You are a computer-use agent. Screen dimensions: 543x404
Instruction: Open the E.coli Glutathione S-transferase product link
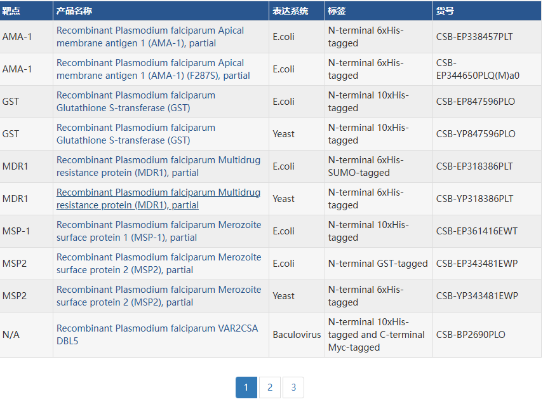tap(136, 102)
